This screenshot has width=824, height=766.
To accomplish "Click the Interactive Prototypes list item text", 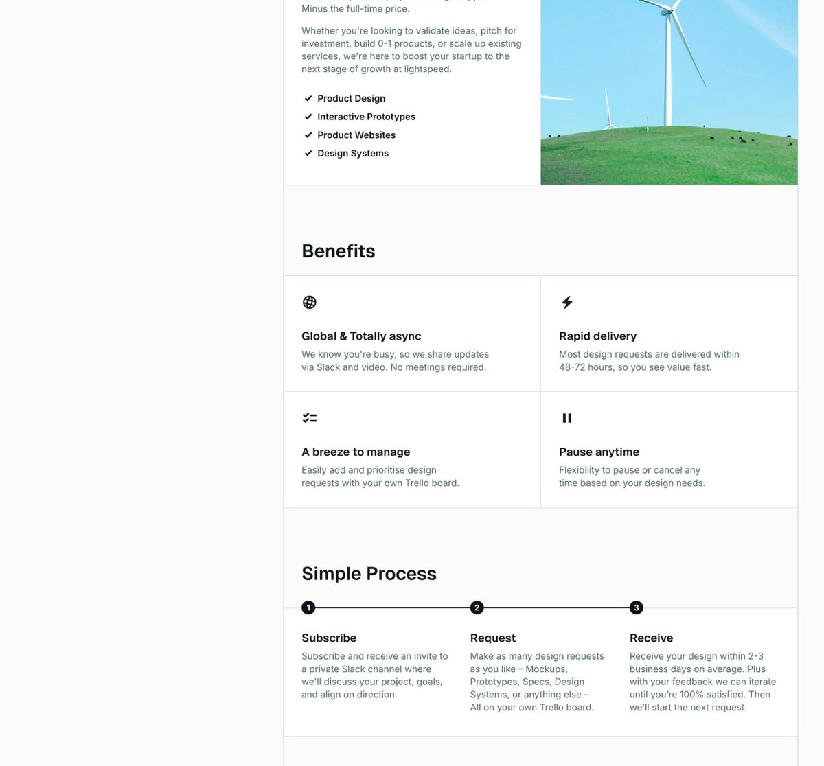I will pyautogui.click(x=366, y=117).
